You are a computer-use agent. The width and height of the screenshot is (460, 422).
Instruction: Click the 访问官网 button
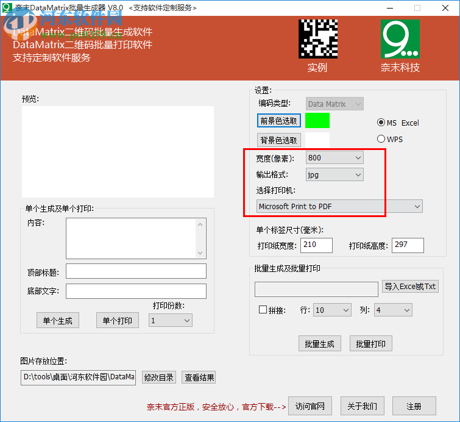point(310,406)
